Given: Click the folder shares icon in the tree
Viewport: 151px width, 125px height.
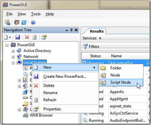Looking at the screenshot, I should [x=25, y=104].
